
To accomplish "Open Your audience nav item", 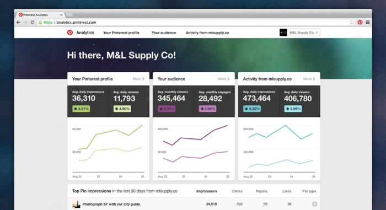I will pos(164,33).
